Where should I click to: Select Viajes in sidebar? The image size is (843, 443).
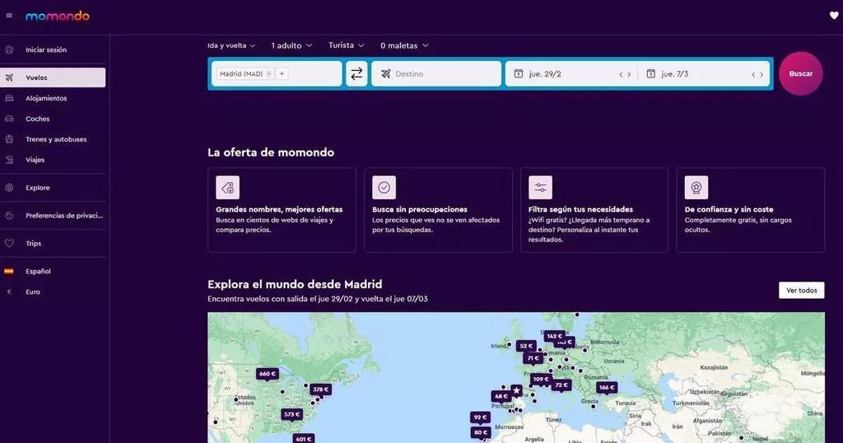tap(53, 159)
